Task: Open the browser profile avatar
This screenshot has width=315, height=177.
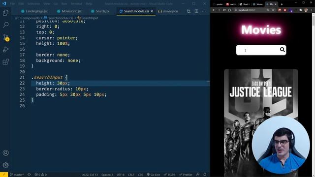Action: [x=306, y=10]
